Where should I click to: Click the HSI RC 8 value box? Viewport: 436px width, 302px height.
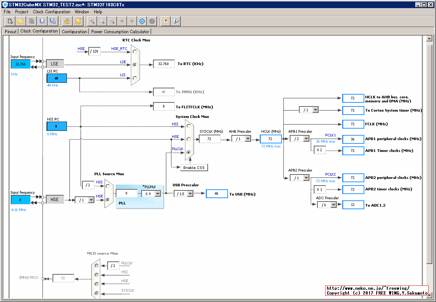(x=57, y=126)
